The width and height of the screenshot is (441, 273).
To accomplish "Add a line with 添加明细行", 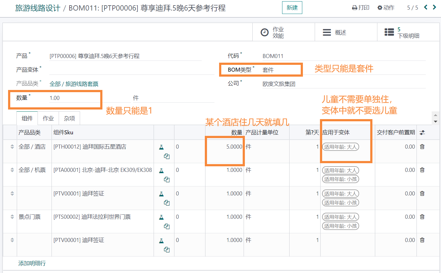I will pos(32,263).
